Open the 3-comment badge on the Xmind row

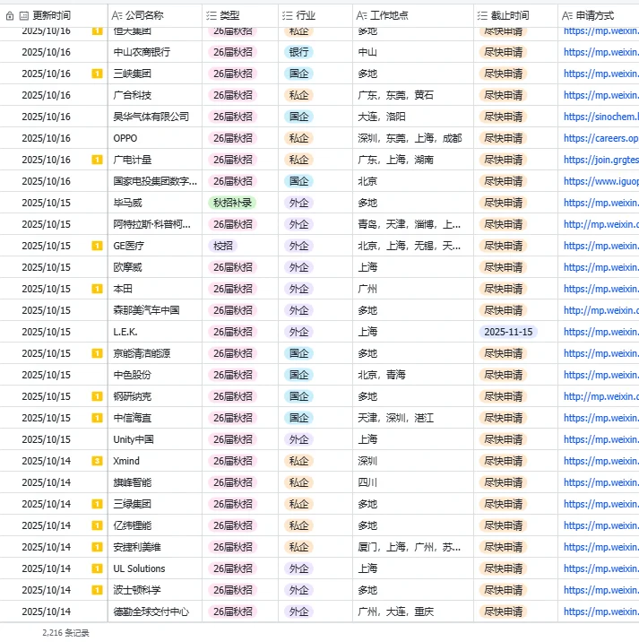tap(97, 461)
